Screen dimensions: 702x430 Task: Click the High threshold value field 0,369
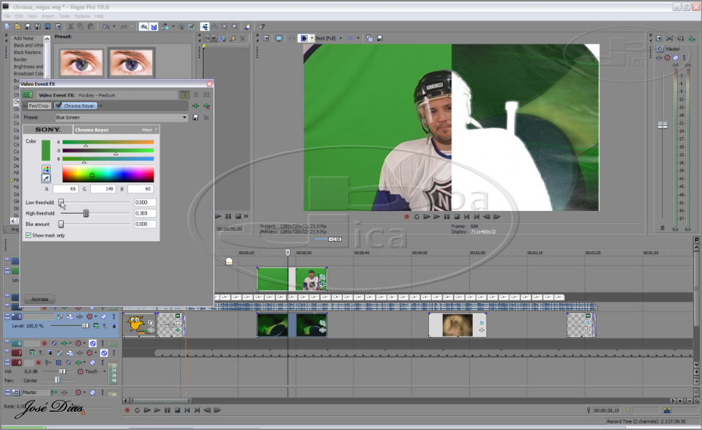pyautogui.click(x=145, y=213)
